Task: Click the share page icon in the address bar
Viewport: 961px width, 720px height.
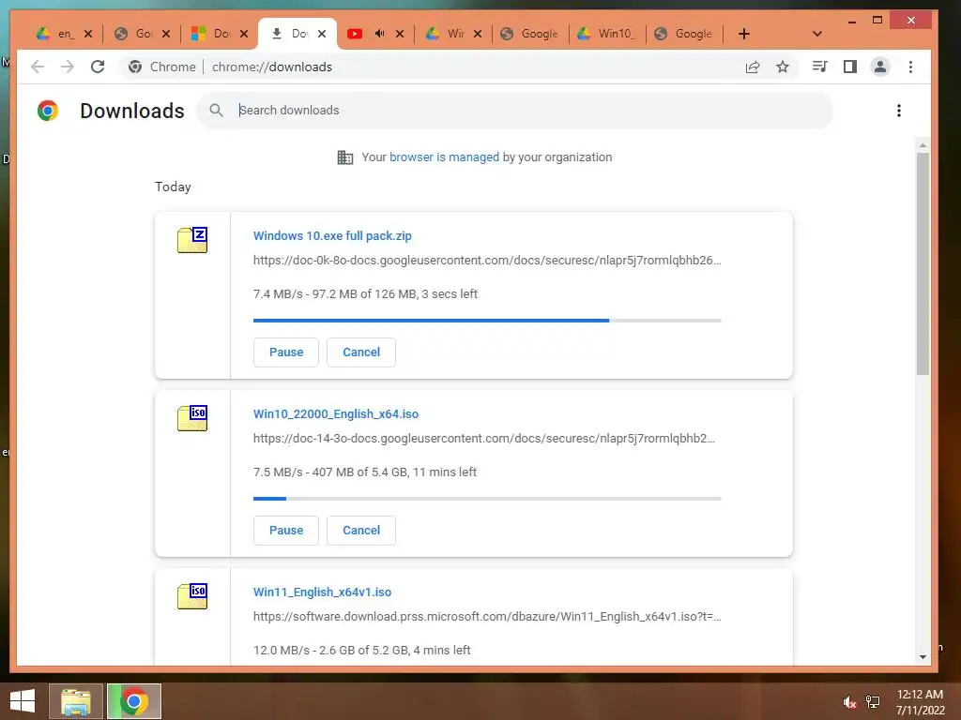Action: point(752,67)
